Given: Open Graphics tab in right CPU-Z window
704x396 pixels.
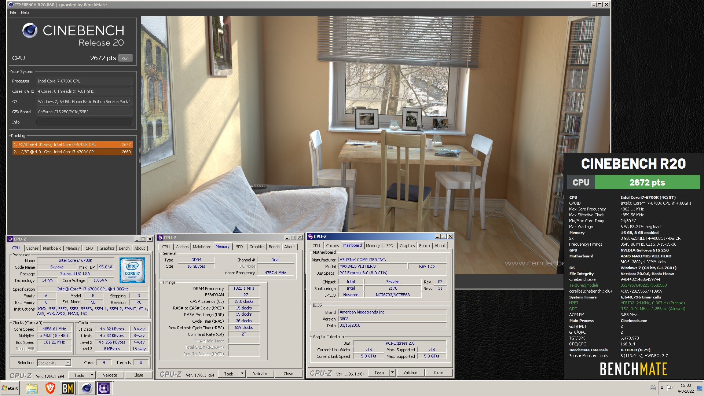Looking at the screenshot, I should click(x=407, y=246).
